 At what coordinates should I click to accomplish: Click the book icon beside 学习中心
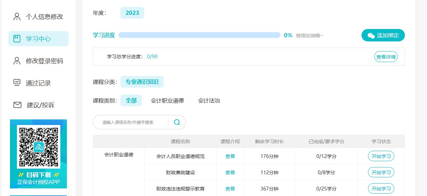coord(17,39)
